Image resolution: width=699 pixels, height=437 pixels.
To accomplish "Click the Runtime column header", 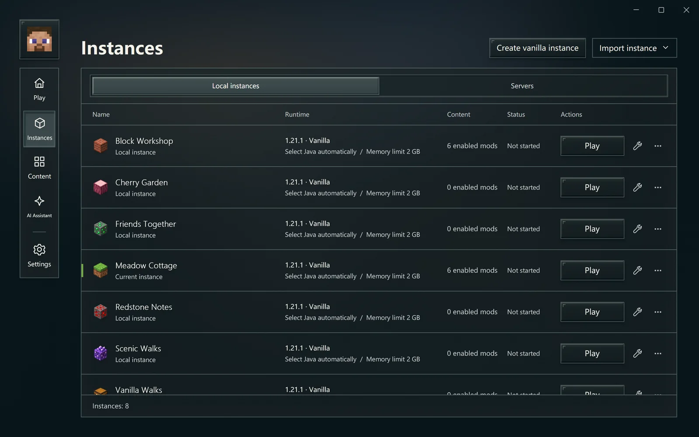I will [297, 114].
